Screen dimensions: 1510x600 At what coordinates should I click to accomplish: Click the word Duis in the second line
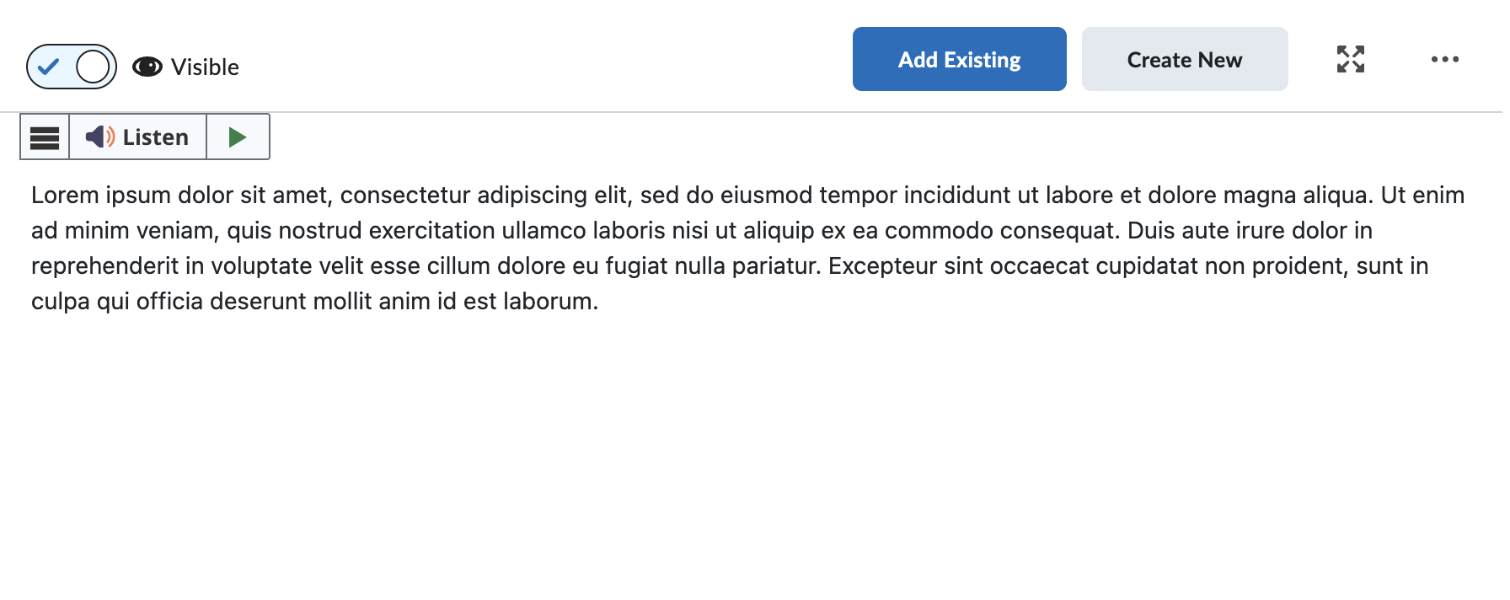(1150, 230)
